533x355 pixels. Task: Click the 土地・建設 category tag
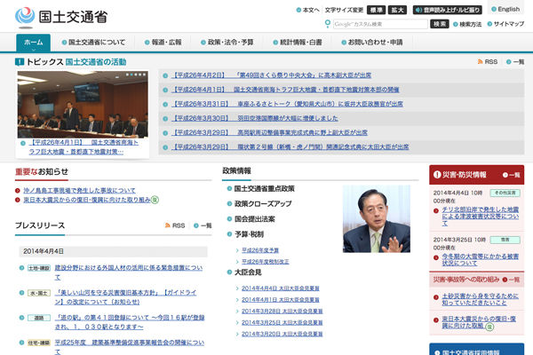39,268
